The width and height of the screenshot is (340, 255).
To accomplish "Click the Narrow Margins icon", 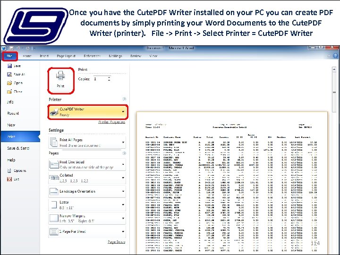I will pyautogui.click(x=54, y=218).
